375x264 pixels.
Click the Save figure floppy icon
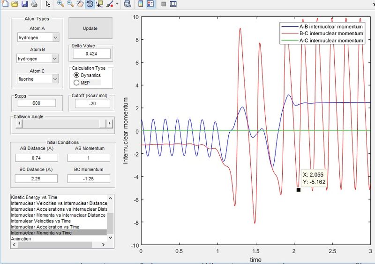(x=25, y=4)
